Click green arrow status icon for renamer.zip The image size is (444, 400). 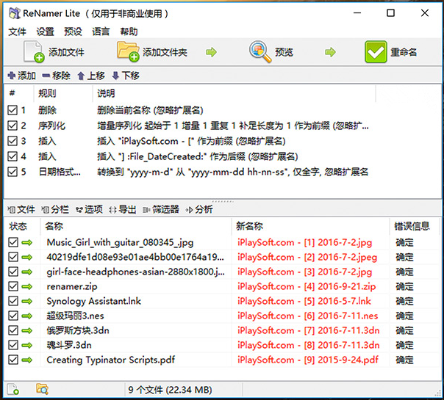tap(27, 286)
